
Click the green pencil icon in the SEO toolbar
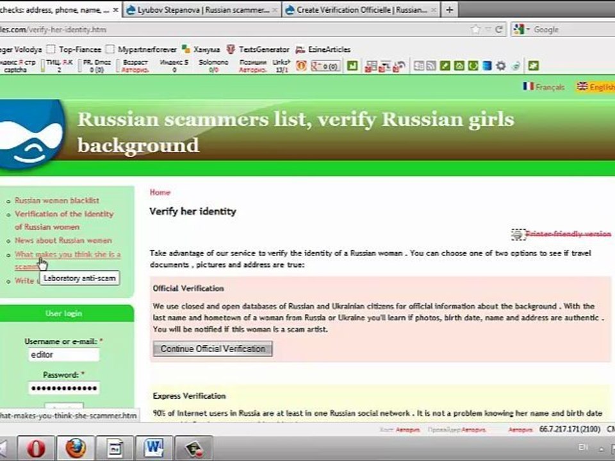[445, 66]
